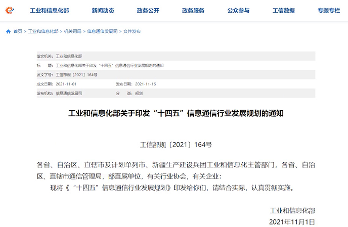Go to 首页 breadcrumb link
The image size is (348, 227).
[18, 31]
